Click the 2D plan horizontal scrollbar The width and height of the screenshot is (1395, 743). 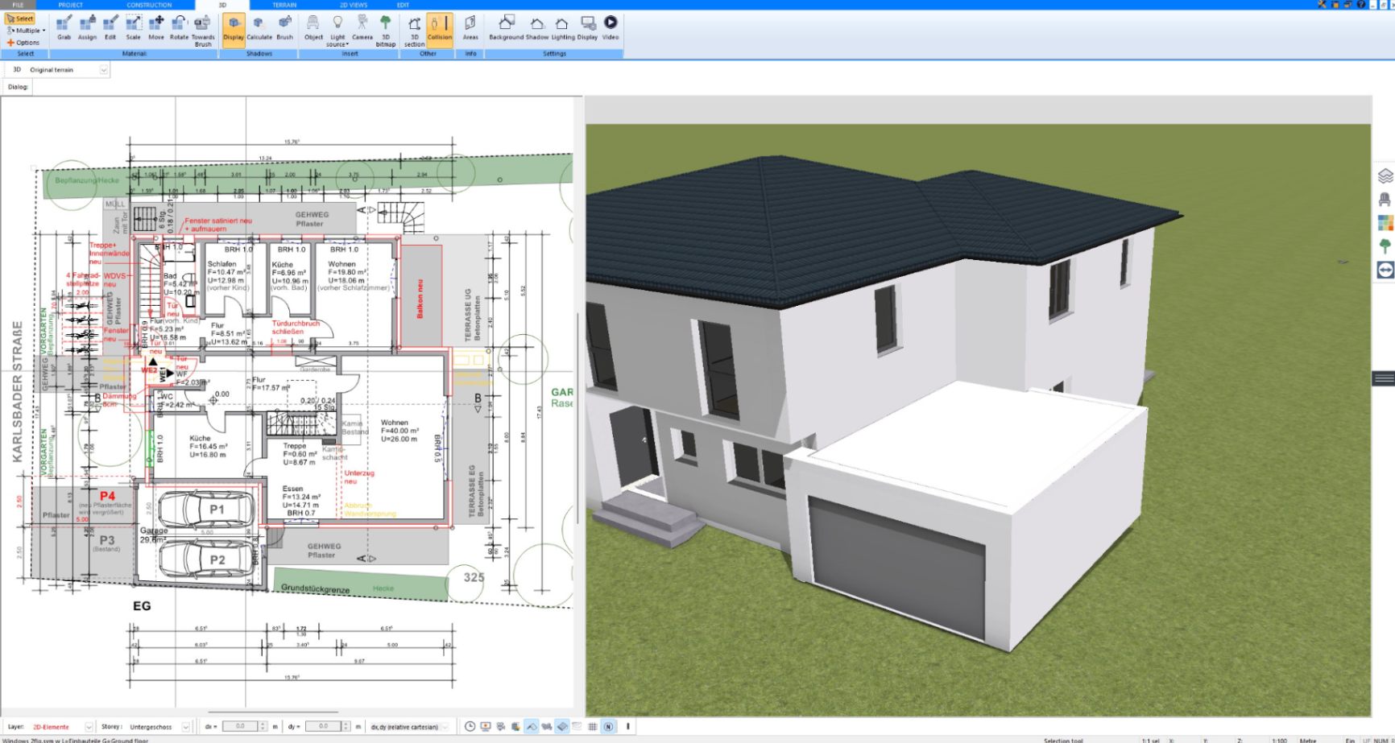pyautogui.click(x=274, y=712)
